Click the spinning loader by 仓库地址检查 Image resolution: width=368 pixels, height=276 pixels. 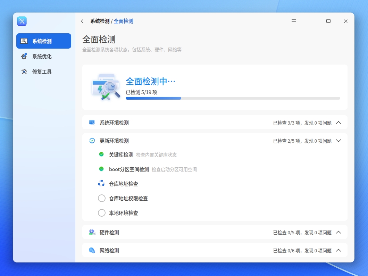(101, 183)
